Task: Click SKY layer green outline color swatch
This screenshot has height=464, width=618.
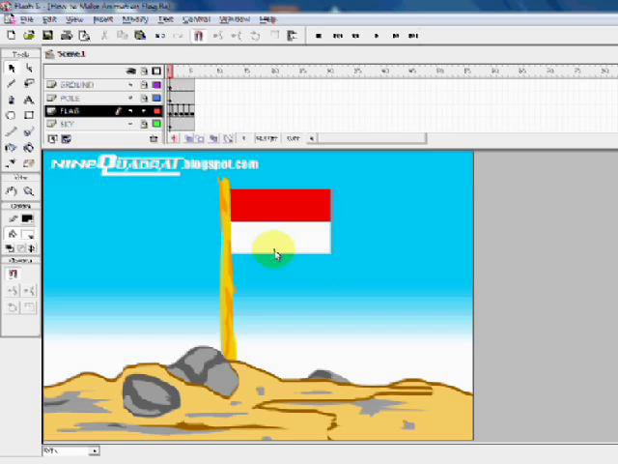Action: tap(156, 125)
